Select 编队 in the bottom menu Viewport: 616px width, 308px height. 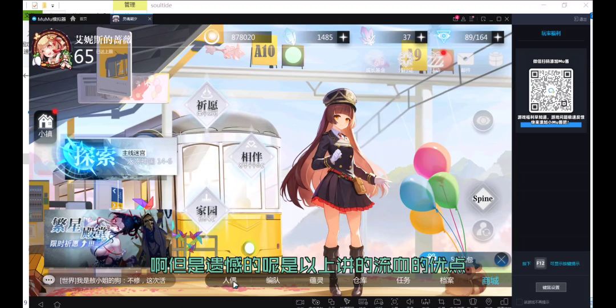[x=273, y=280]
